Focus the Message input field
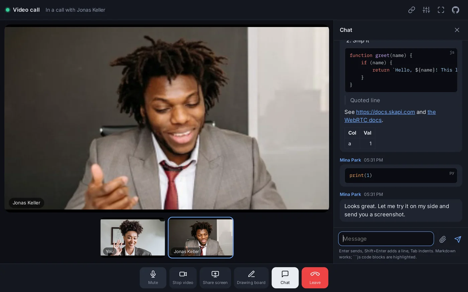Viewport: 468px width, 292px height. (x=386, y=239)
